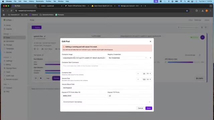Click the Cancel button

pyautogui.click(x=140, y=108)
